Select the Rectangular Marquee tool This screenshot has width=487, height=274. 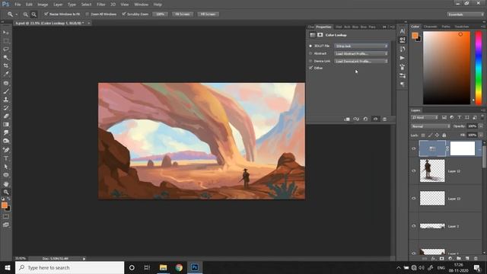tap(6, 40)
